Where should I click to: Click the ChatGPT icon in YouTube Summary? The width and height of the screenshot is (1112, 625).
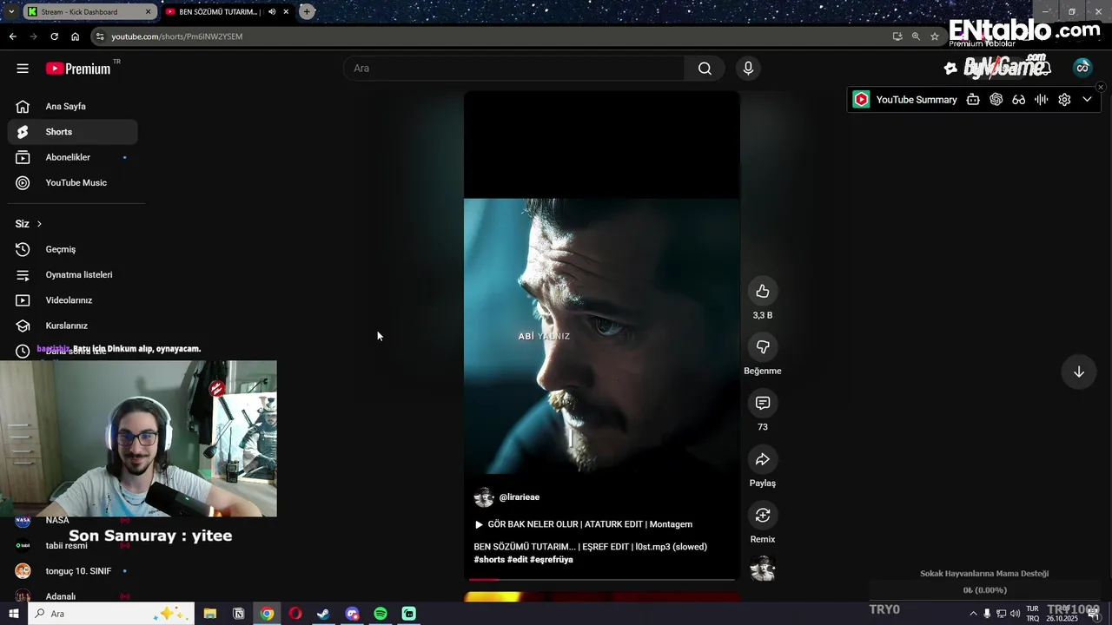pos(996,100)
